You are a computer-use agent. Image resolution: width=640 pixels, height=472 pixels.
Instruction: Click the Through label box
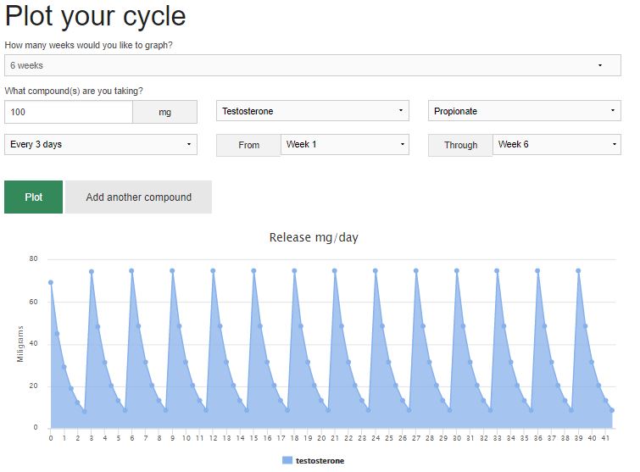click(x=460, y=146)
